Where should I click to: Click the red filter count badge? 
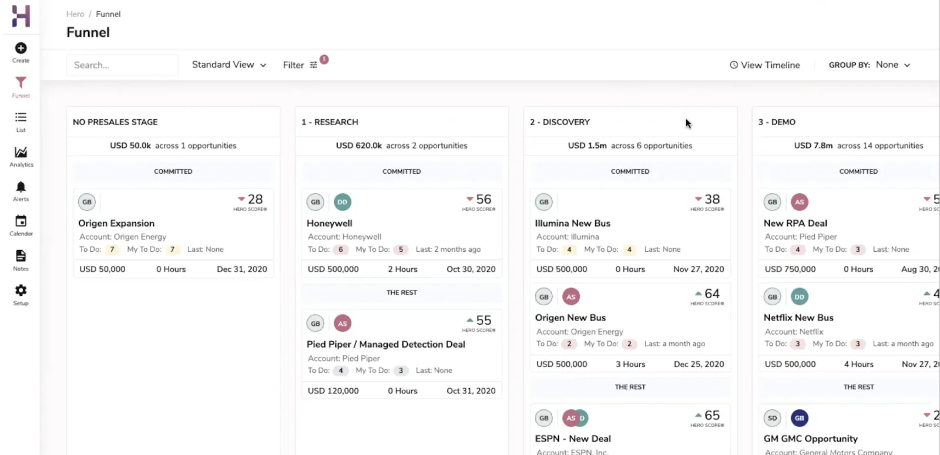tap(324, 59)
